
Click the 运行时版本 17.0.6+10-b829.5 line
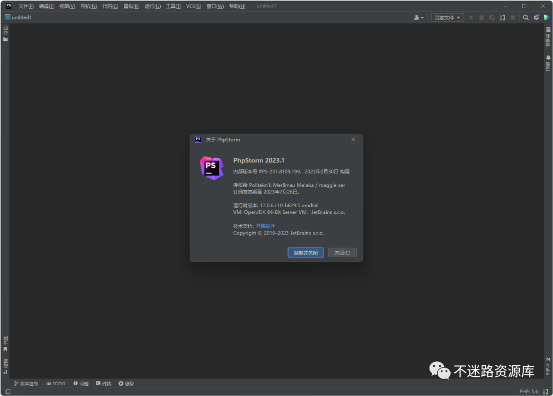pyautogui.click(x=275, y=205)
